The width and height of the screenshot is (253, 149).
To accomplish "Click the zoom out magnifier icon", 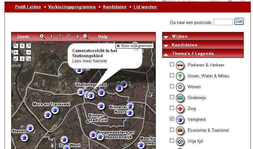I will tap(85, 37).
